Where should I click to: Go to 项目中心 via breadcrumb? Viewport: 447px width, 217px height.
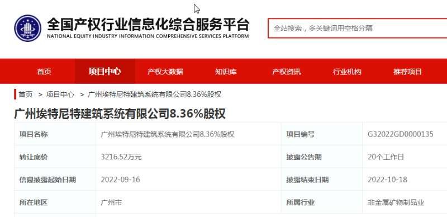coord(60,95)
